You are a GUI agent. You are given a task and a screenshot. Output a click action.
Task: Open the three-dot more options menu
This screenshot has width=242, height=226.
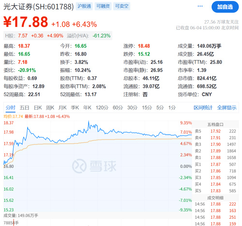tap(200, 6)
